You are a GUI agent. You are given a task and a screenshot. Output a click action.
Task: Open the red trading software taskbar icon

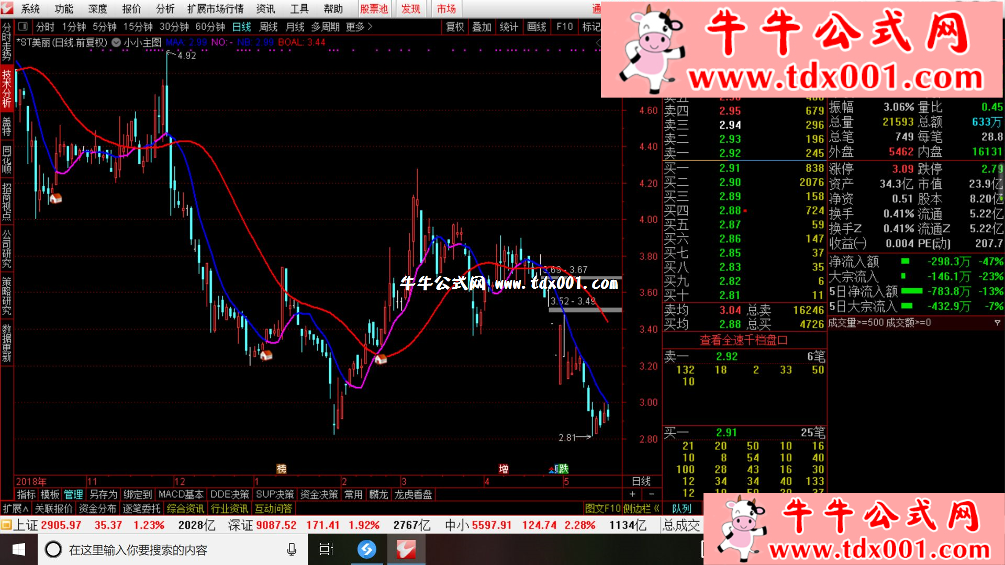click(406, 549)
